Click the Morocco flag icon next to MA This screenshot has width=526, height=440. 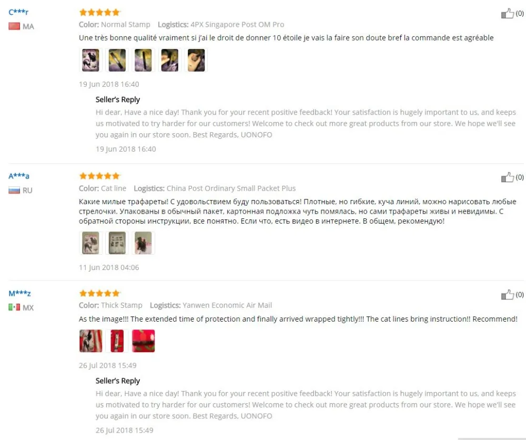(x=14, y=26)
